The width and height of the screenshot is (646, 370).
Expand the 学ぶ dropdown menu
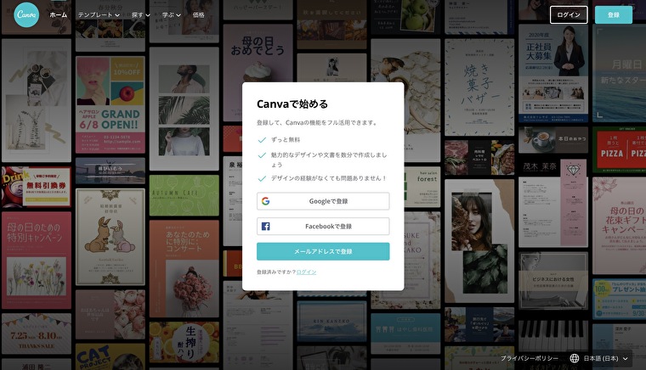[x=172, y=14]
